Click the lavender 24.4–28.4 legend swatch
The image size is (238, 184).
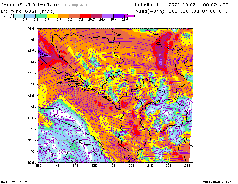pos(108,16)
